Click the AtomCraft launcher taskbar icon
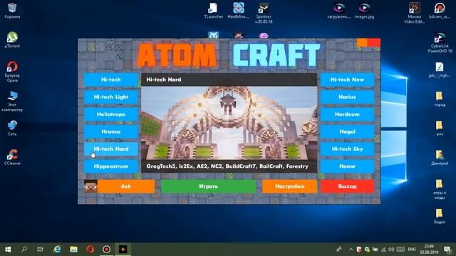The width and height of the screenshot is (456, 256). pyautogui.click(x=123, y=249)
